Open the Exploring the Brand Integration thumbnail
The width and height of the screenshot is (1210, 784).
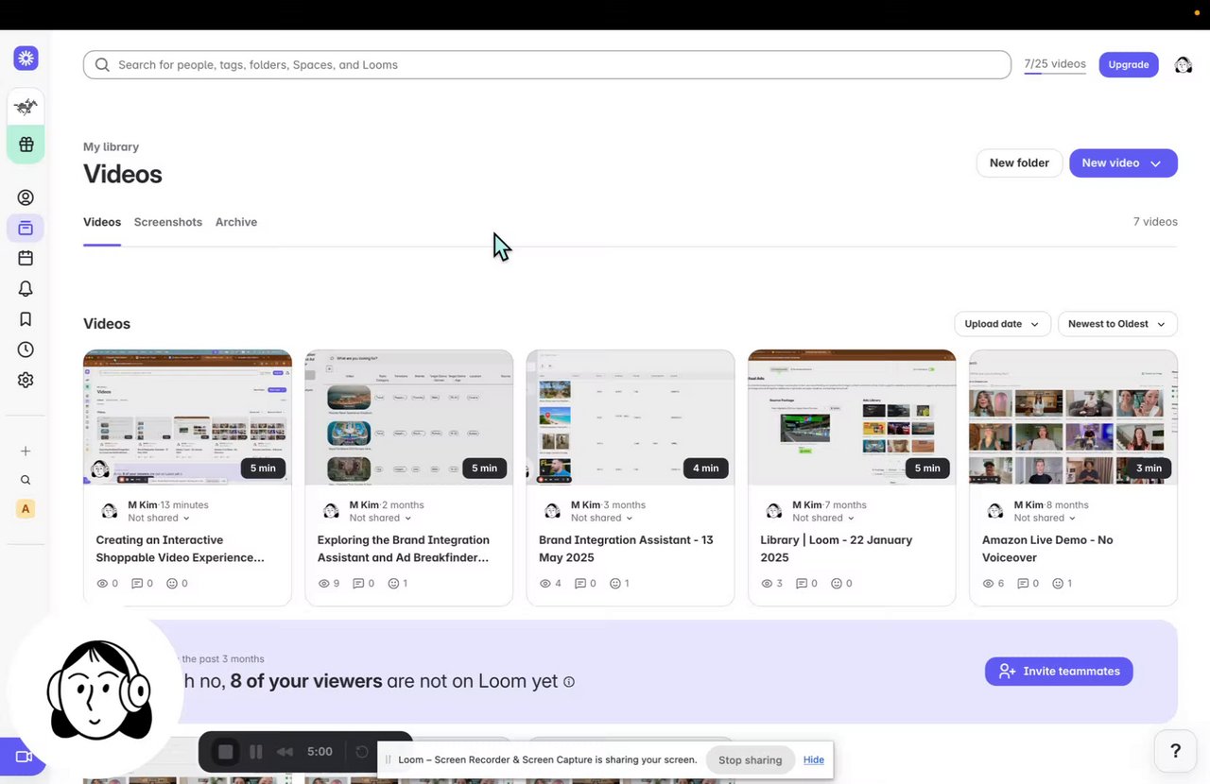coord(408,418)
